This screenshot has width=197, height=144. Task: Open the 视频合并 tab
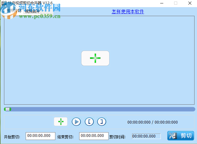click(32, 11)
